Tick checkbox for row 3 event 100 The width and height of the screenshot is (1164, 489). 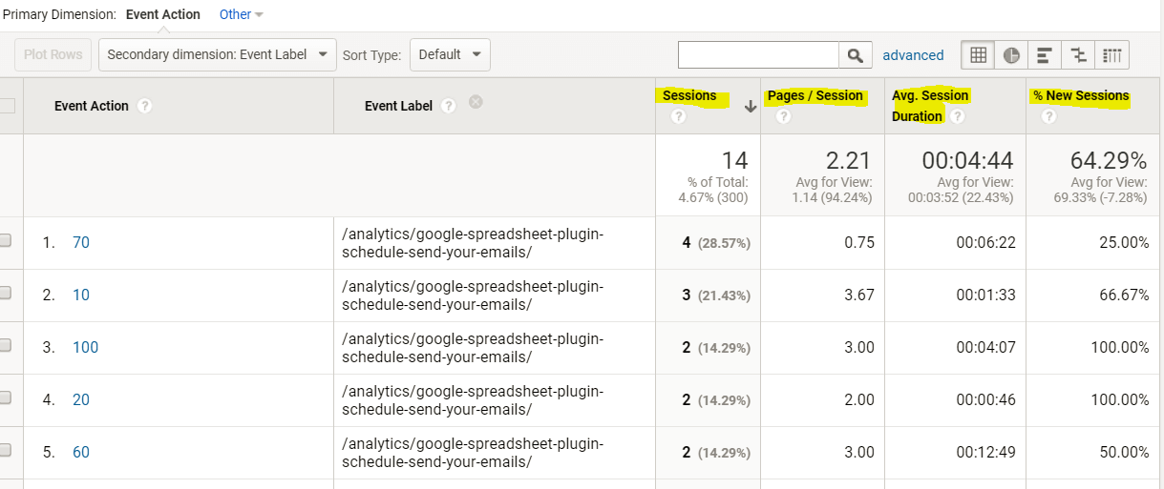[x=5, y=346]
